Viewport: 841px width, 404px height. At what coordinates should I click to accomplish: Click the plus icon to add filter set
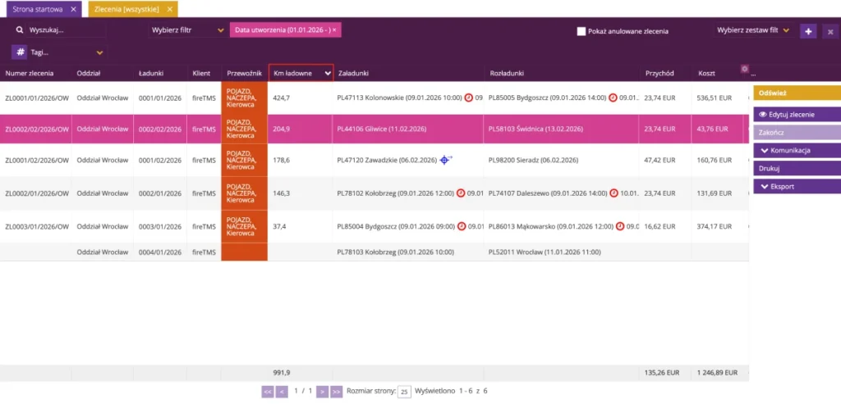tap(808, 32)
